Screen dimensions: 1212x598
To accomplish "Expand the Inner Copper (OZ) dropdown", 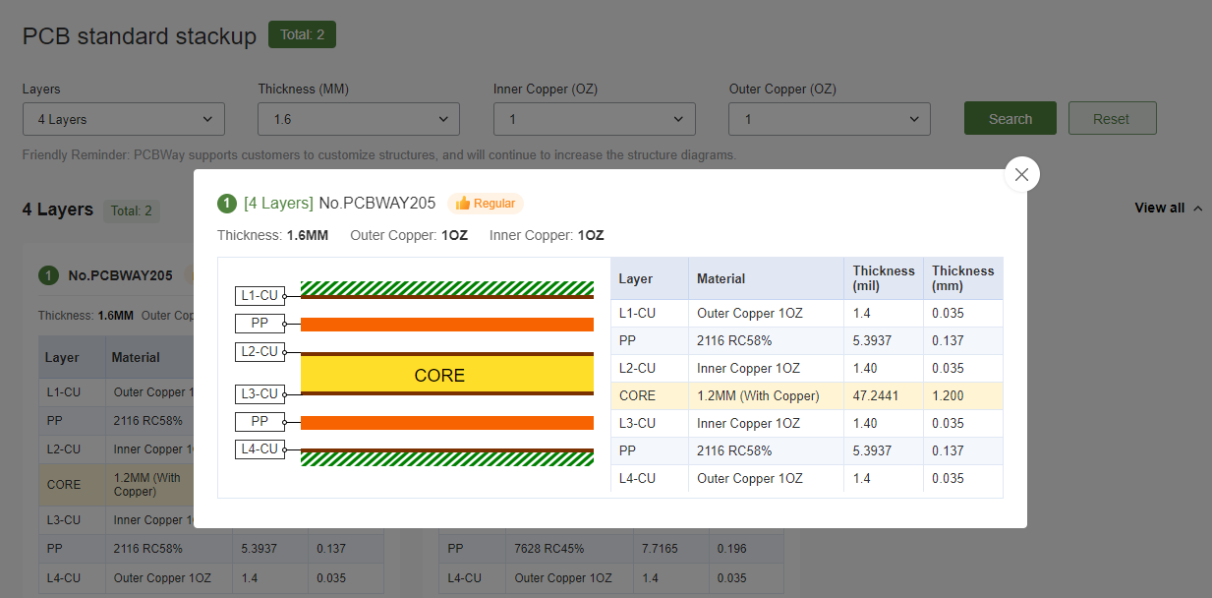I will click(594, 119).
